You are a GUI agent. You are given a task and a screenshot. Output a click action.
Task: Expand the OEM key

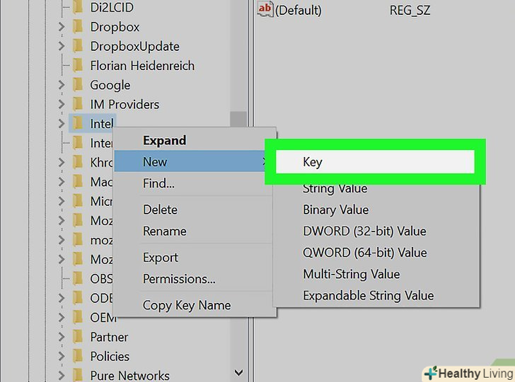(62, 318)
